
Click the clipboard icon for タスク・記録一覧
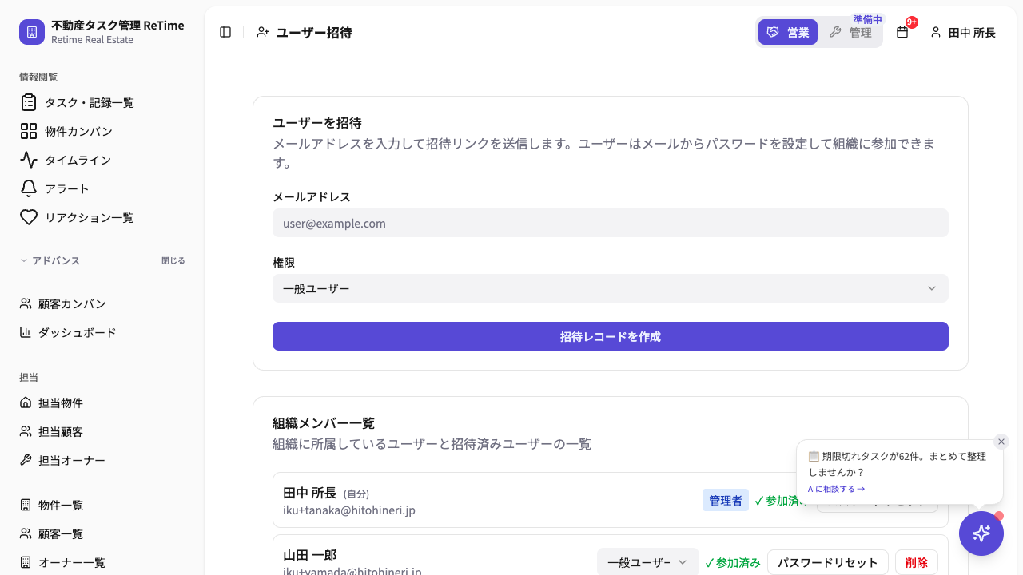(29, 102)
